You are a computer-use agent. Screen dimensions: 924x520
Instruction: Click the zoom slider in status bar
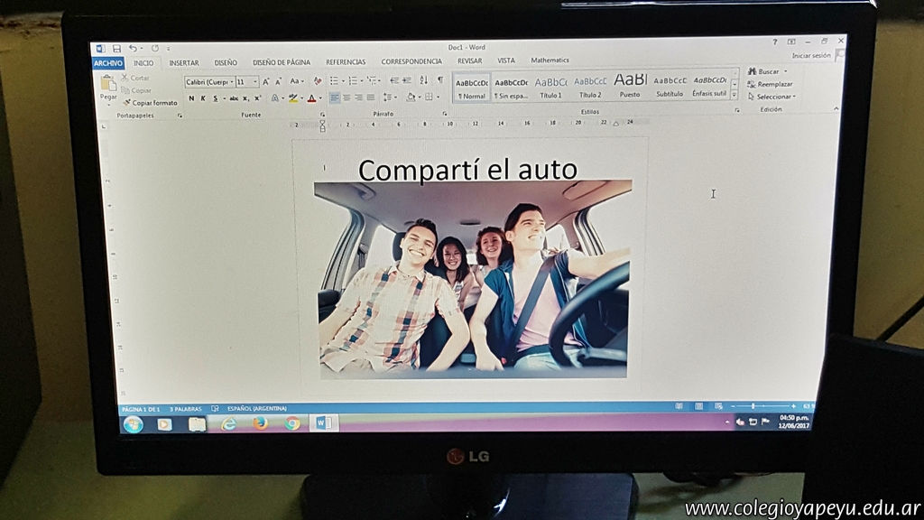[x=753, y=406]
